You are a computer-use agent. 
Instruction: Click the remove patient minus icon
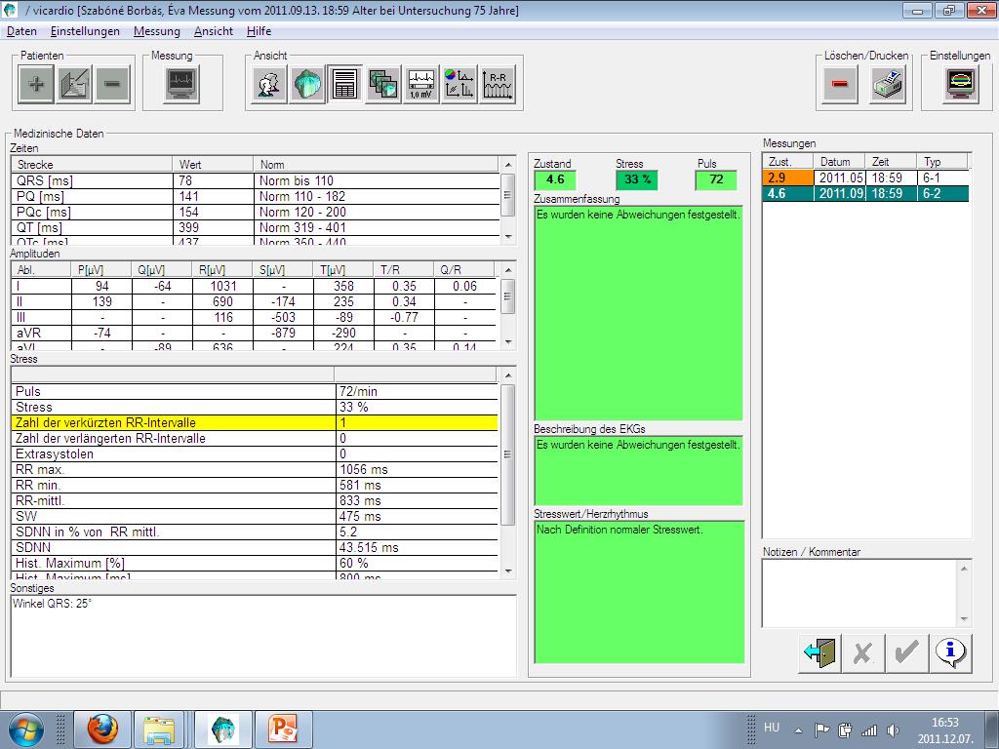coord(112,84)
